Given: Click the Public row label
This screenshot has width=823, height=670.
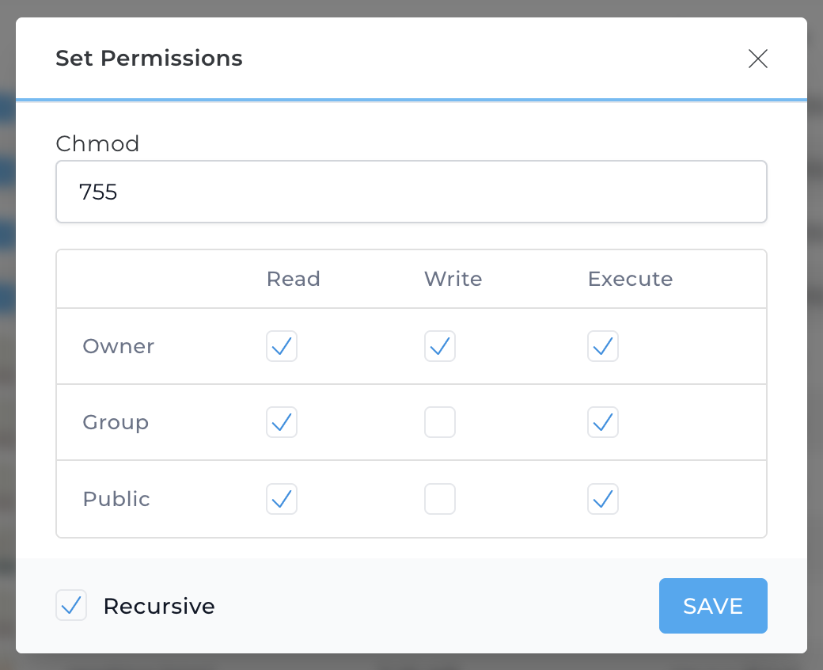Looking at the screenshot, I should [116, 499].
